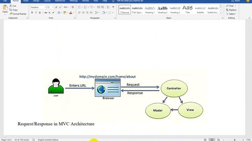The height and width of the screenshot is (141, 252).
Task: Open Paragraph dialog launcher
Action: pyautogui.click(x=115, y=18)
